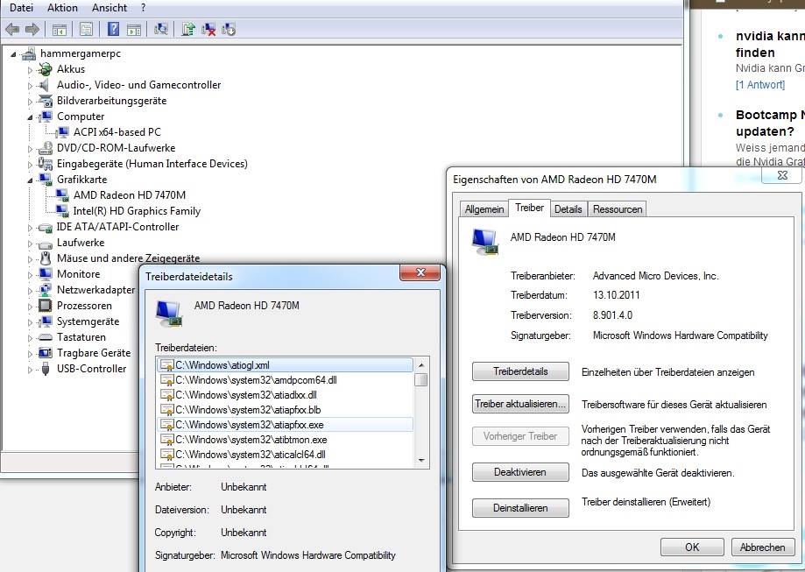Screen dimensions: 805x572
Task: Expand the Monitore tree node
Action: [x=30, y=275]
